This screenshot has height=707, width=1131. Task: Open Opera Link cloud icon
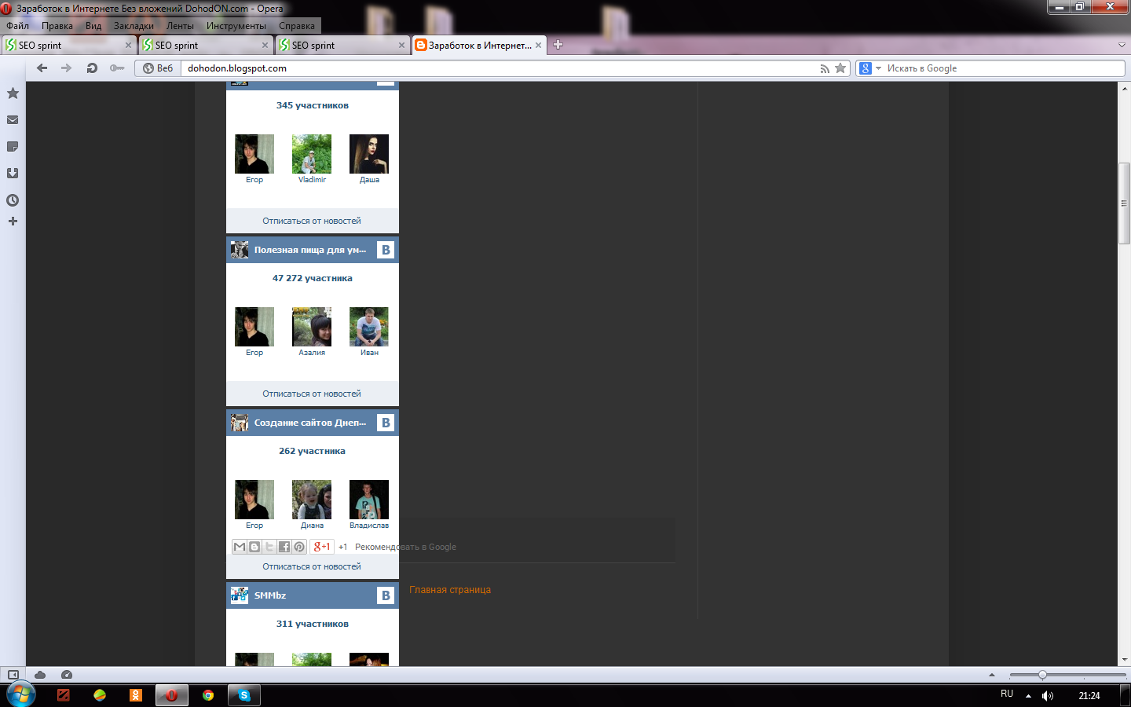pos(40,675)
